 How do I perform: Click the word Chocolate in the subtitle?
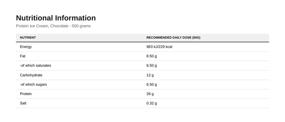tap(59, 26)
